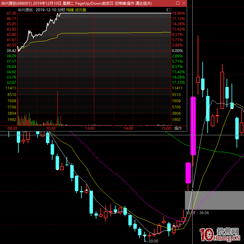This screenshot has height=244, width=244.
Task: Select the 38.29 price label
Action: [12, 56]
